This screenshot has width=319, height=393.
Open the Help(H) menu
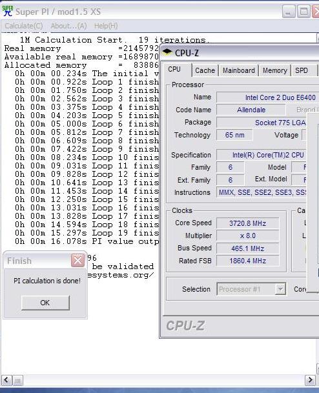point(106,26)
